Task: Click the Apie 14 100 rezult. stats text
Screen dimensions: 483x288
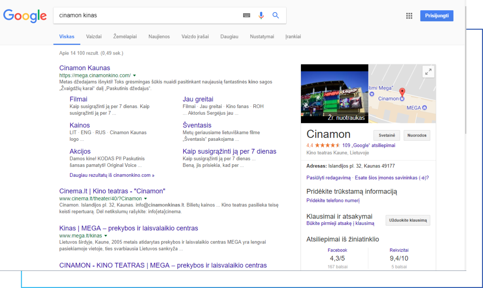Action: pyautogui.click(x=91, y=53)
